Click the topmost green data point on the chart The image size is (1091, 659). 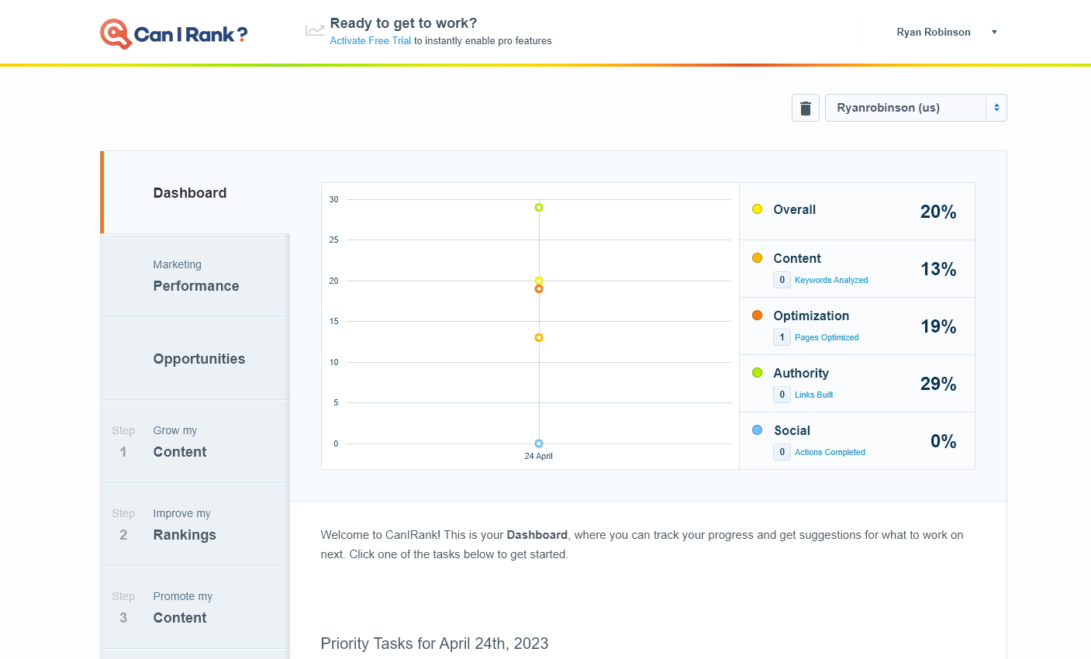pyautogui.click(x=538, y=207)
